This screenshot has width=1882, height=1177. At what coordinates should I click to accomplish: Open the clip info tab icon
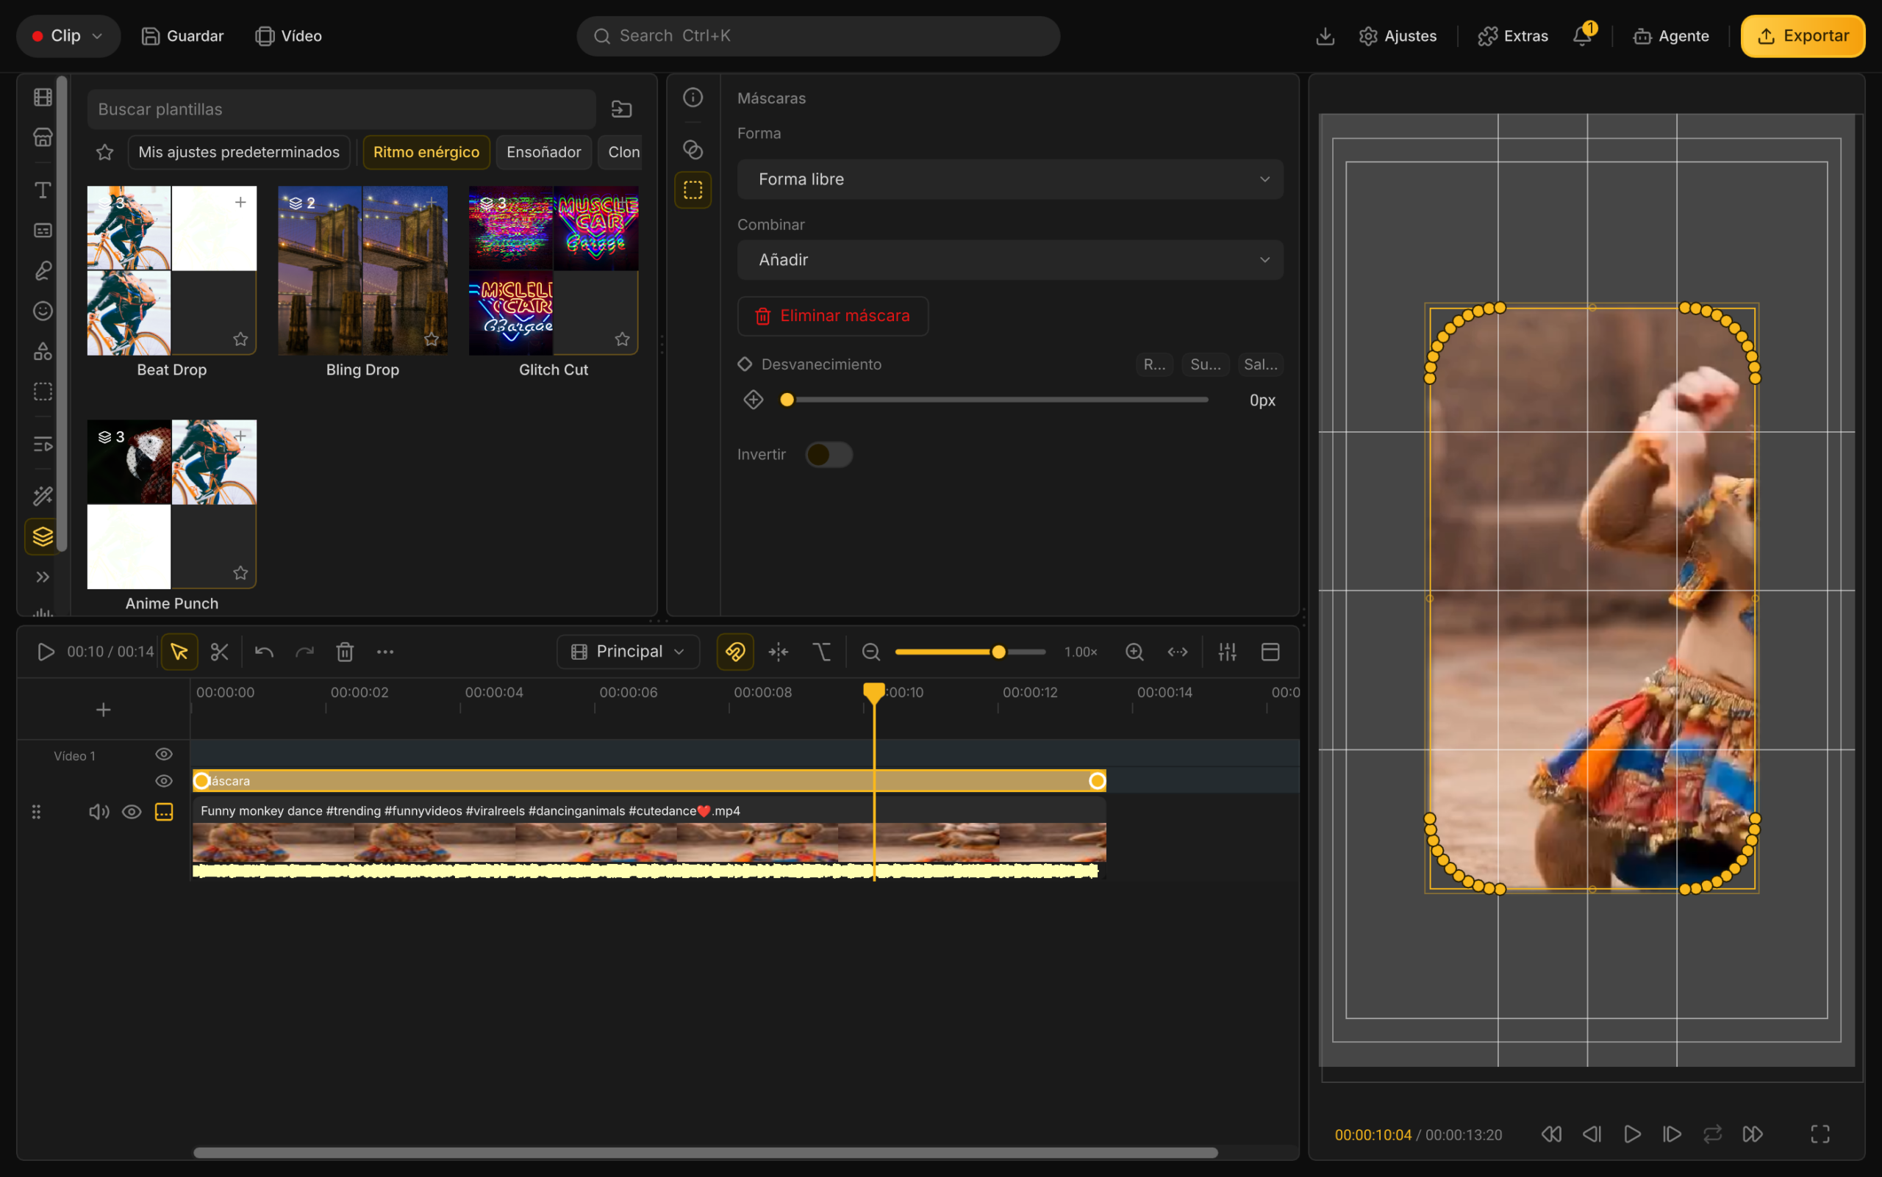click(x=693, y=97)
